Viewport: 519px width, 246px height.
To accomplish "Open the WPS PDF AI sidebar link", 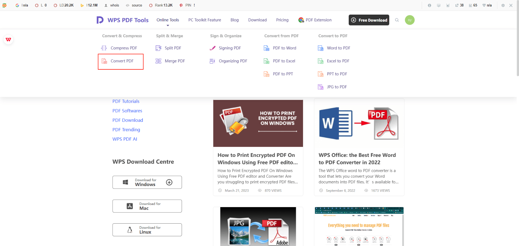I will [125, 139].
